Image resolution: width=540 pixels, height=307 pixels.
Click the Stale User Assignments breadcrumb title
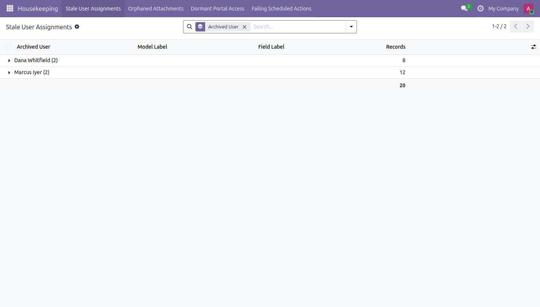click(39, 27)
